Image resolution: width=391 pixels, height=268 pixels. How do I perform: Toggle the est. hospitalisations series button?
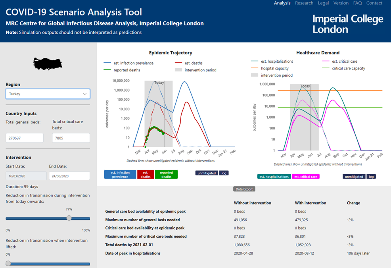[x=274, y=176]
